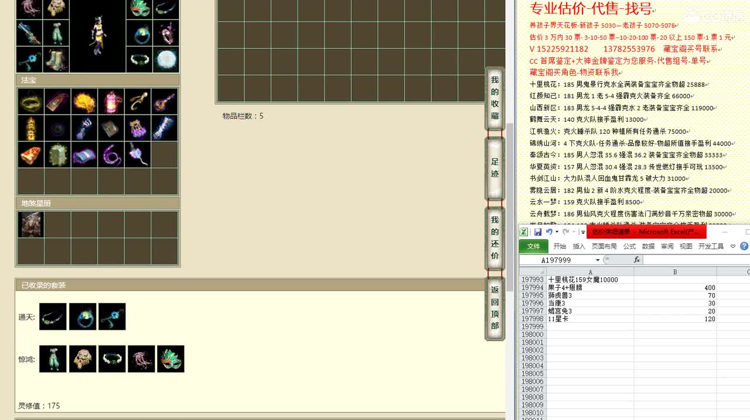
Task: Click the pipa lute treasure icon
Action: click(165, 101)
